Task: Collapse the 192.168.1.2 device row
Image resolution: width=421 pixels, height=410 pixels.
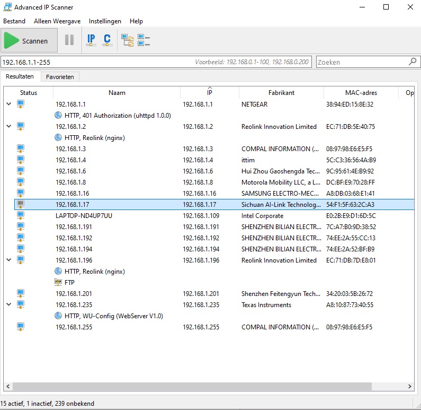Action: point(9,126)
